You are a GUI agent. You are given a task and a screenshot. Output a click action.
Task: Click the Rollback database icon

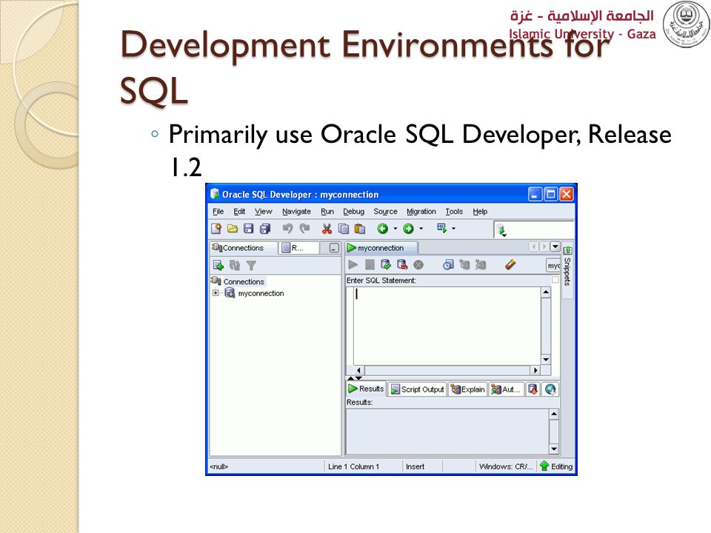coord(402,265)
